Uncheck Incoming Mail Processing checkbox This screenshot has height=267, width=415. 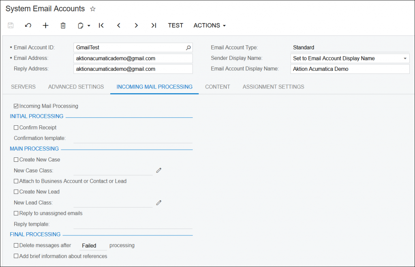coord(16,106)
